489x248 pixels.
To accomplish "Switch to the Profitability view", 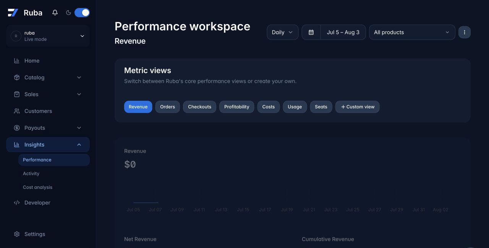I will 236,107.
